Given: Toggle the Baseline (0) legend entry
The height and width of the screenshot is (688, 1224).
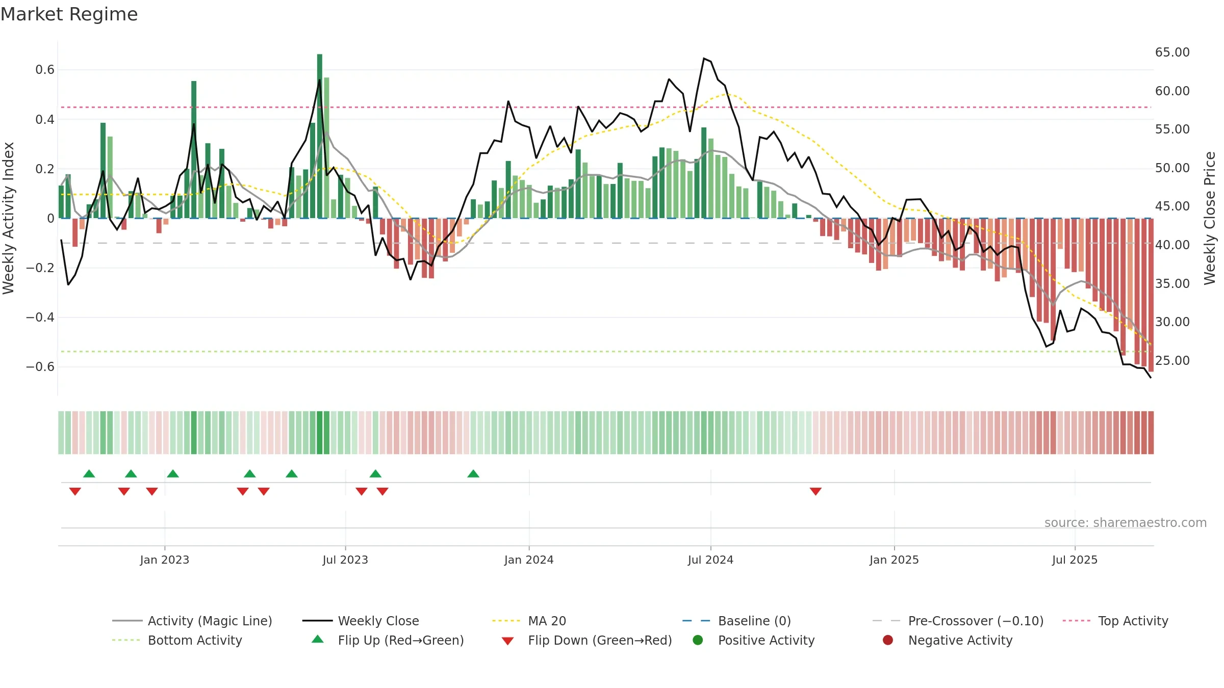Looking at the screenshot, I should [x=736, y=621].
